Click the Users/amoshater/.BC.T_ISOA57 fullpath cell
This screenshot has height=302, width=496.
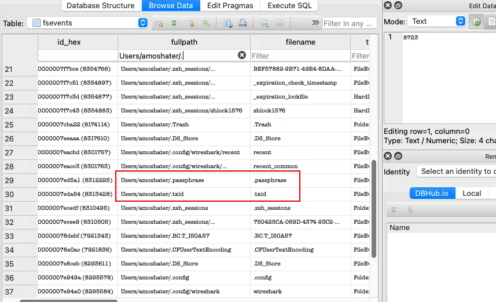(x=184, y=236)
